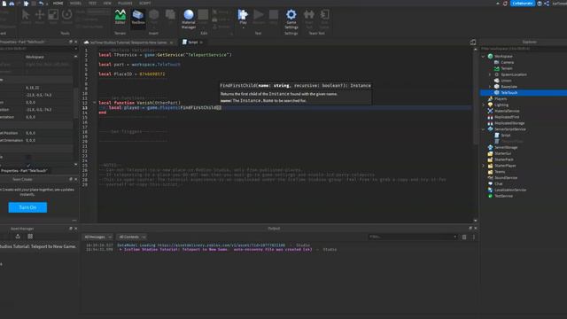Select the TeleTouch part in Explorer
Screen dimensions: 567x319
tap(509, 93)
